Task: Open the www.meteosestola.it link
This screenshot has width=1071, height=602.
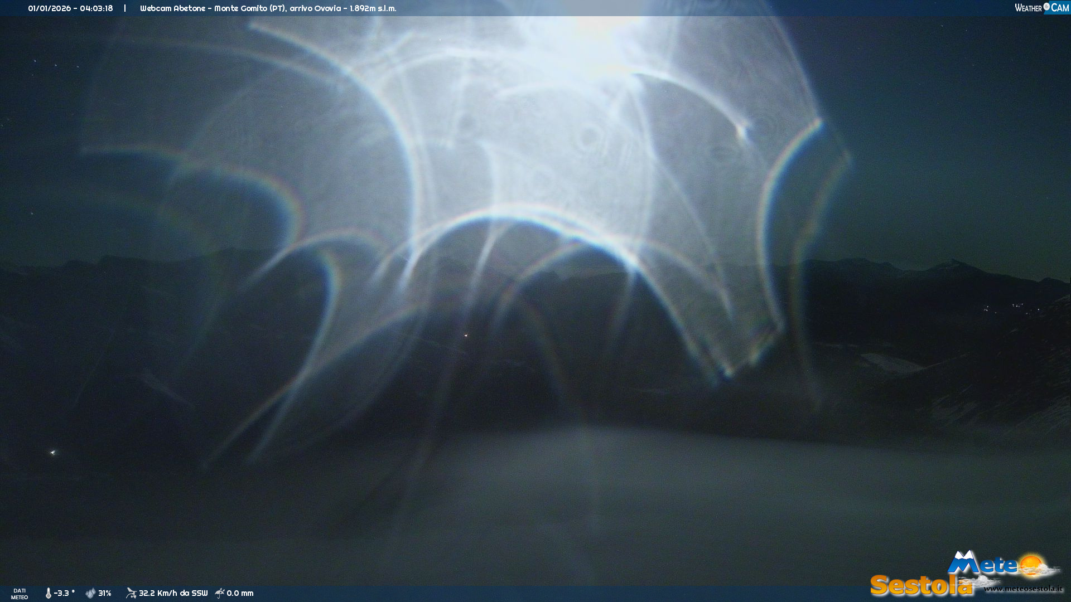Action: (x=1023, y=589)
